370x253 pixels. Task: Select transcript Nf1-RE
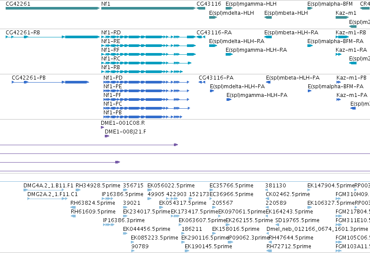[x=148, y=46]
